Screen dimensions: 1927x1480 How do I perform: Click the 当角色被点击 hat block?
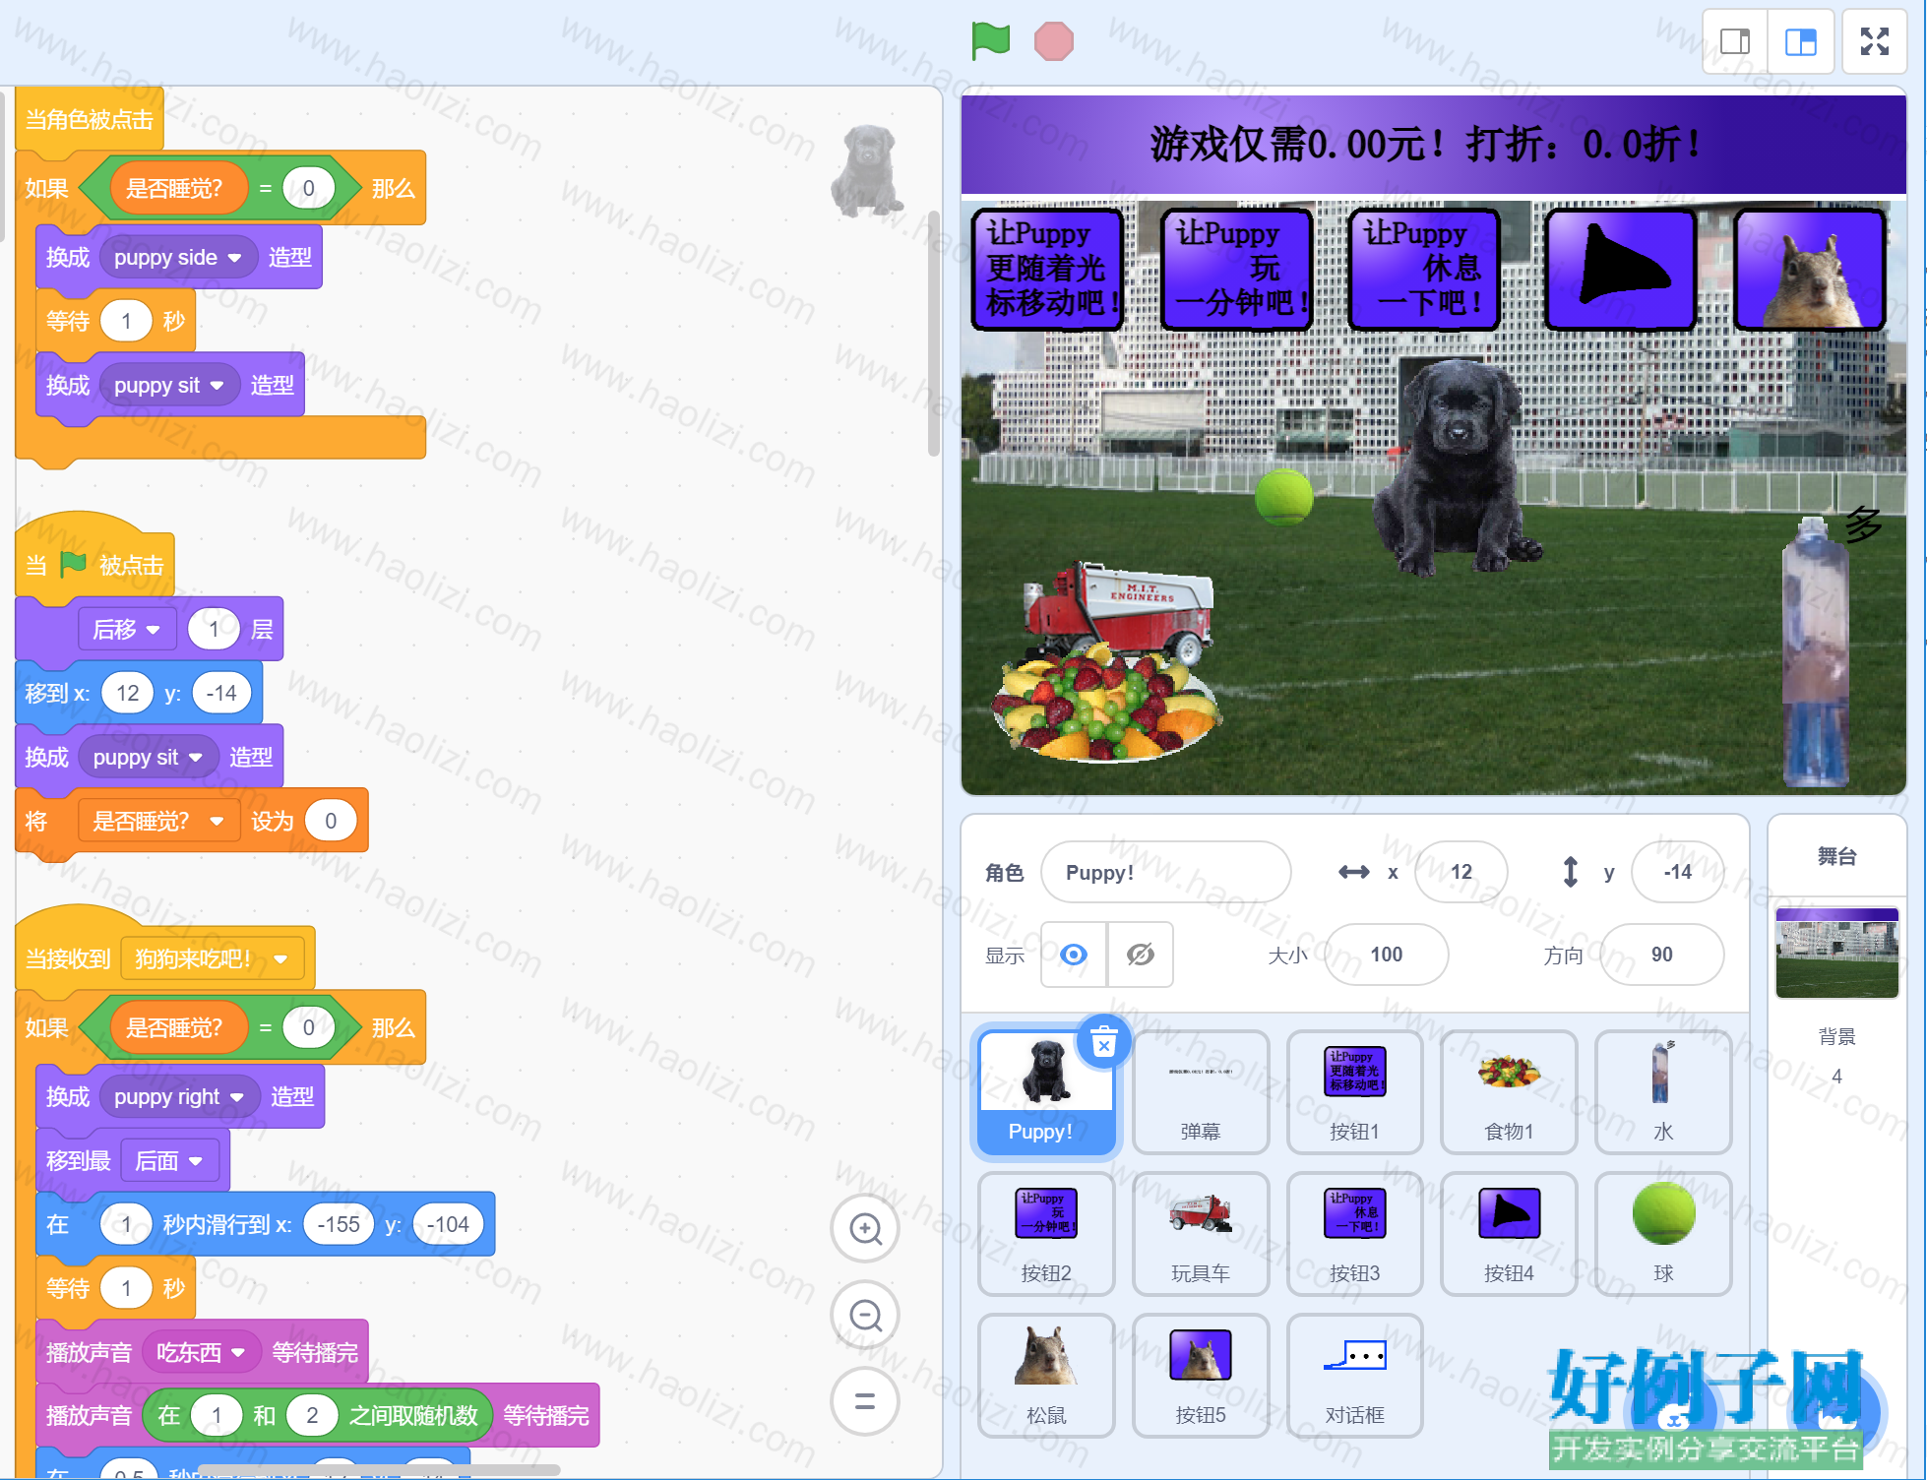[x=89, y=121]
